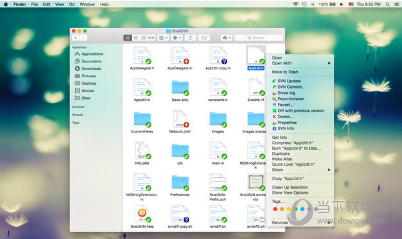Expand the Share submenu arrow
402x239 pixels.
click(329, 170)
